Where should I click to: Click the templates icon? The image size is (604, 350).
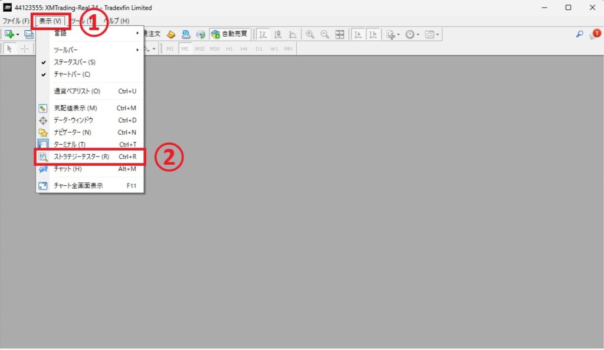429,34
